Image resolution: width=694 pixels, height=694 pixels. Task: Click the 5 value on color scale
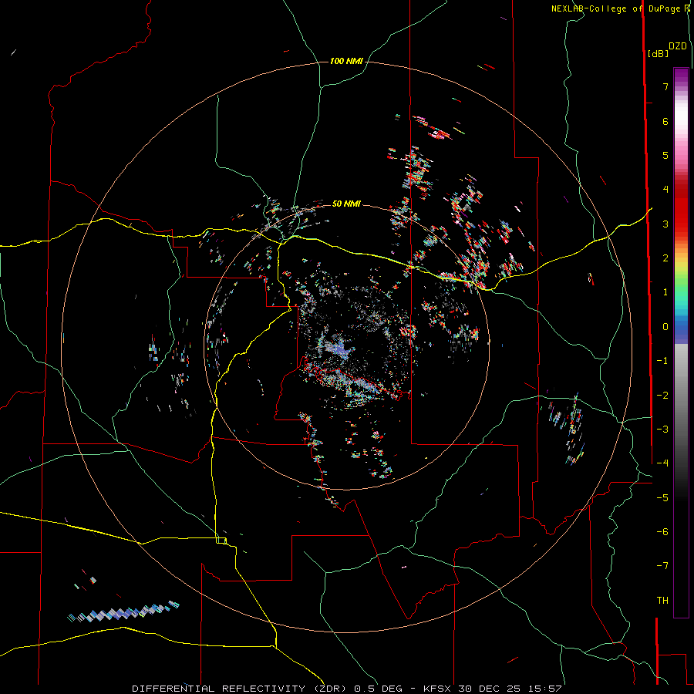coord(665,155)
